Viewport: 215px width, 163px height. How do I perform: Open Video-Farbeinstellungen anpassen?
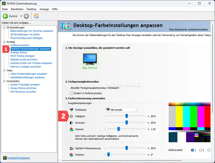[x=29, y=74]
